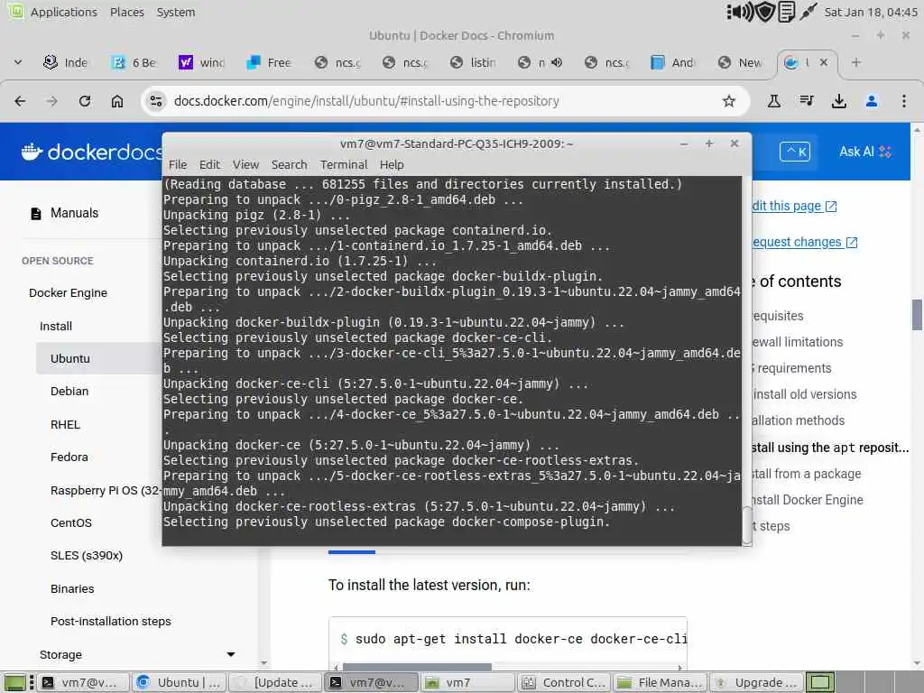Open Control Center from taskbar
The width and height of the screenshot is (924, 693).
pos(565,682)
